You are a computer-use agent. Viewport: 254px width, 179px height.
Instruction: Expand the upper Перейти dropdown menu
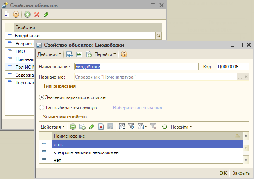click(x=105, y=54)
